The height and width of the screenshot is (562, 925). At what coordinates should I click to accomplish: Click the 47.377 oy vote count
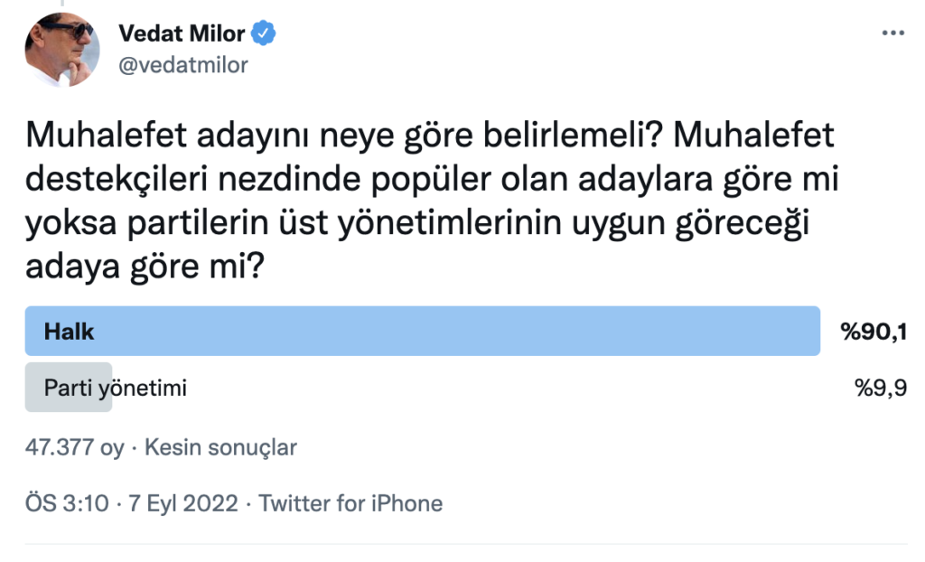[x=75, y=446]
